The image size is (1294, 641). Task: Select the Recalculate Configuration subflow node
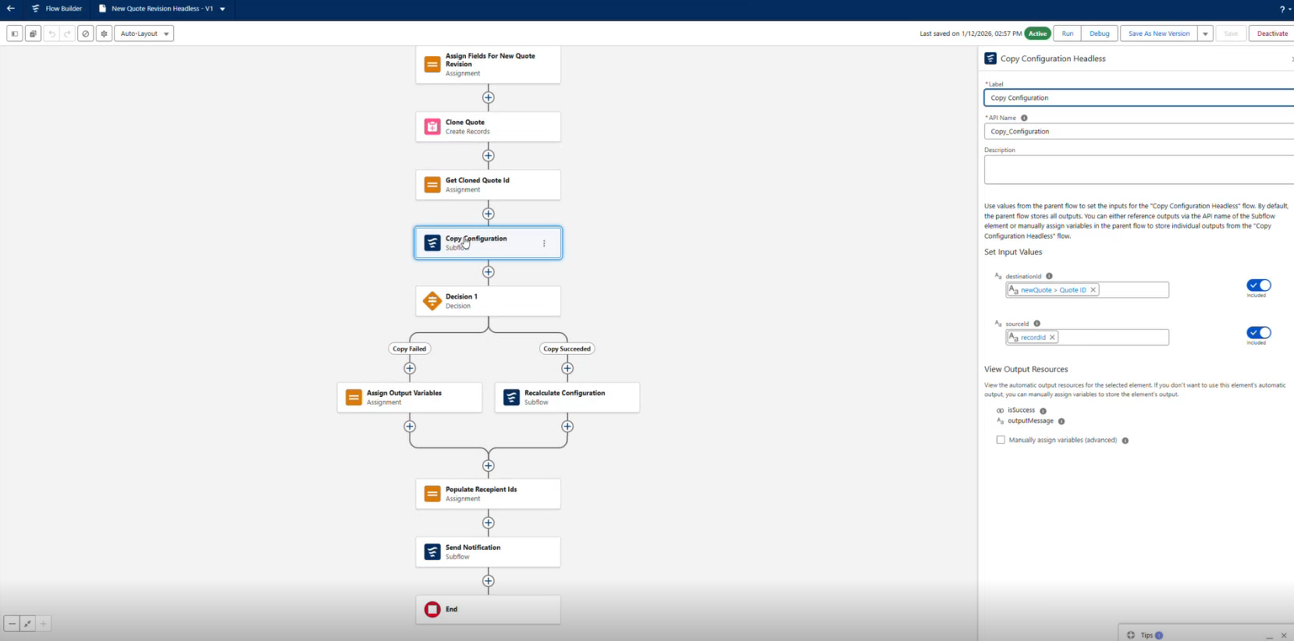point(567,398)
